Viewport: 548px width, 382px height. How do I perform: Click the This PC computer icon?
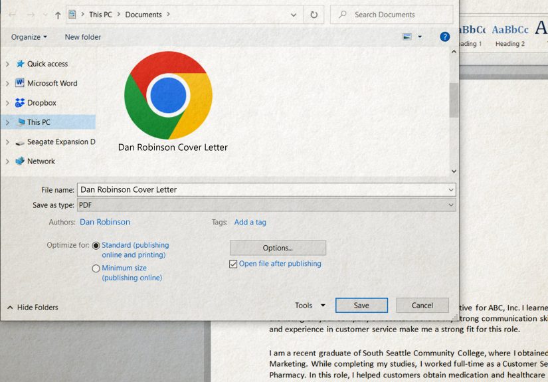point(21,122)
